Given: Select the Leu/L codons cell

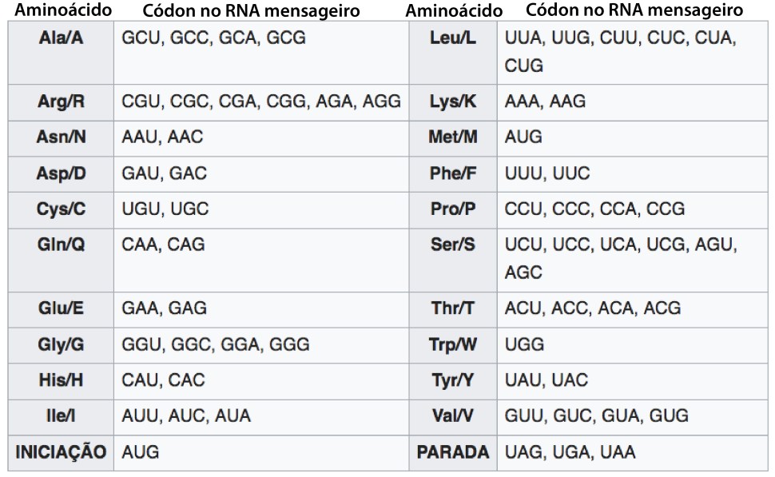Looking at the screenshot, I should click(x=621, y=51).
